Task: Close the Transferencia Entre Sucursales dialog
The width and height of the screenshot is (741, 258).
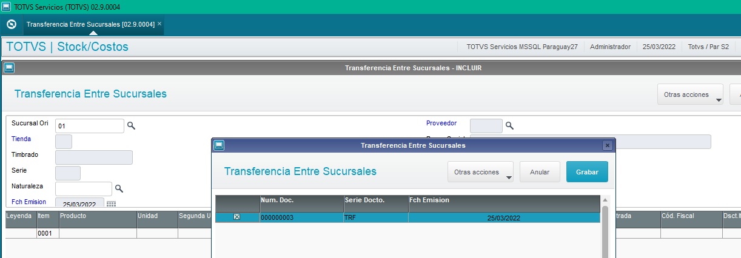Action: [x=608, y=145]
